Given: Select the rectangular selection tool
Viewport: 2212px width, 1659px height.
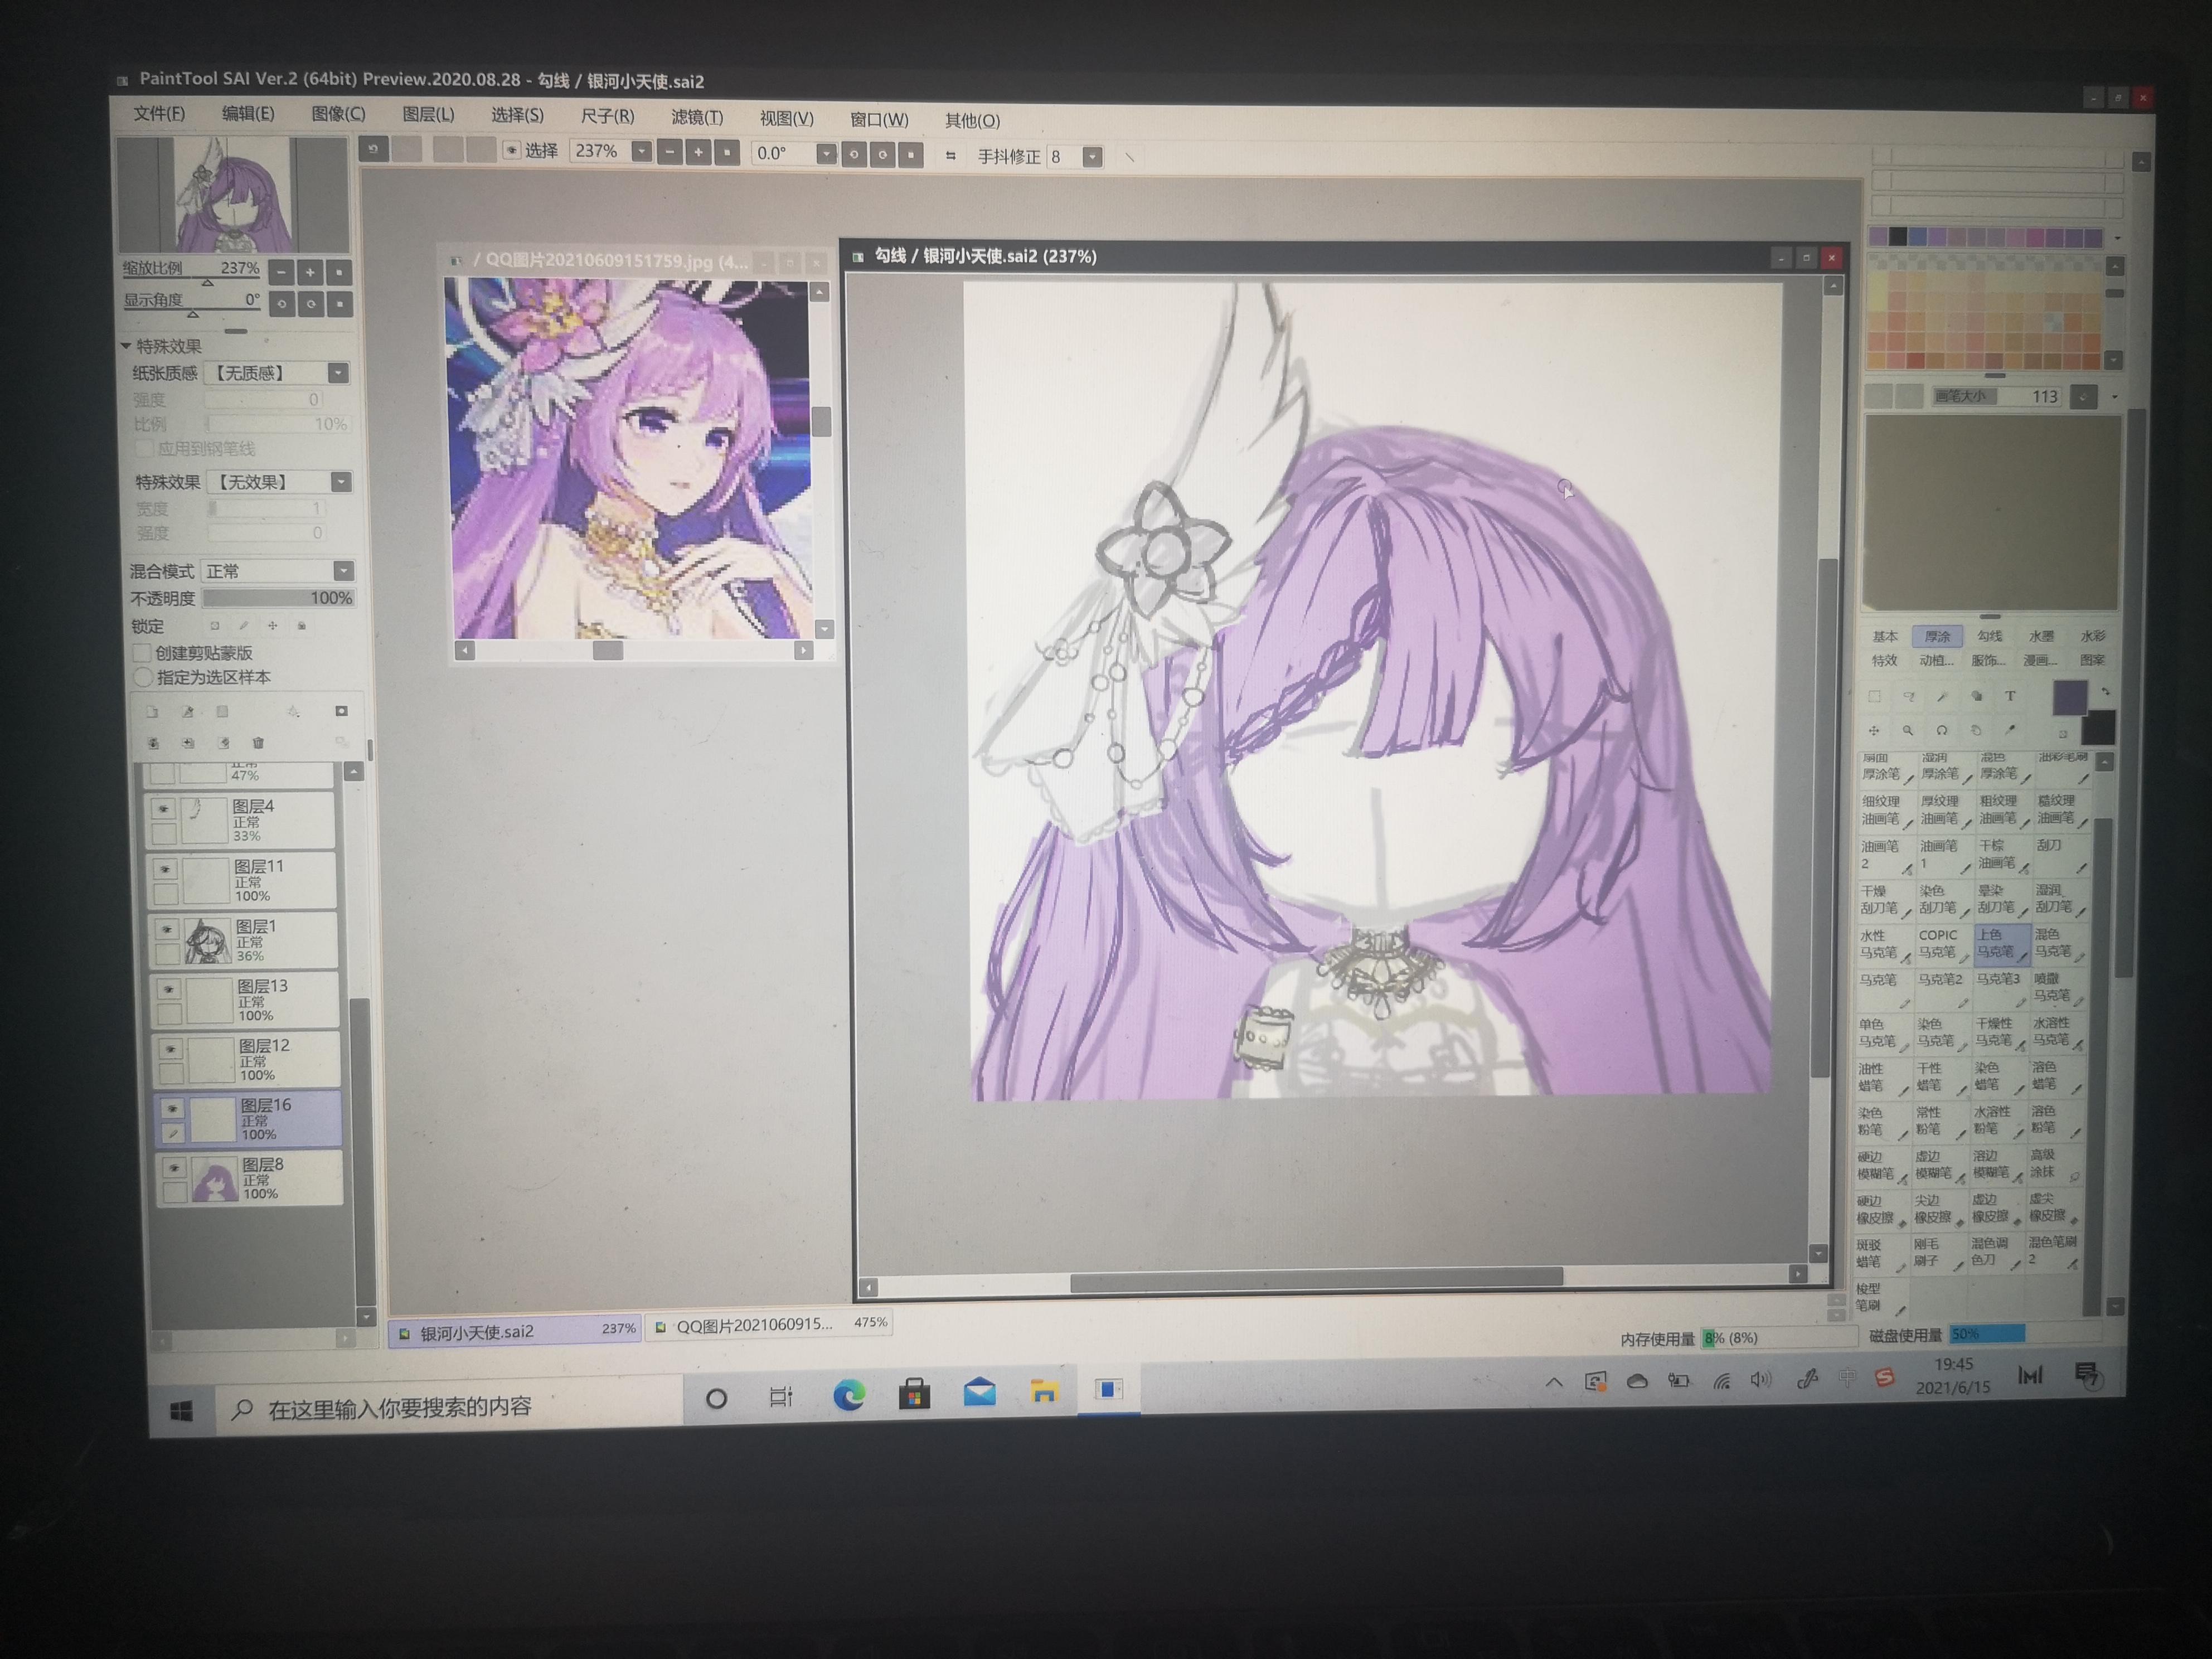Looking at the screenshot, I should 1875,697.
